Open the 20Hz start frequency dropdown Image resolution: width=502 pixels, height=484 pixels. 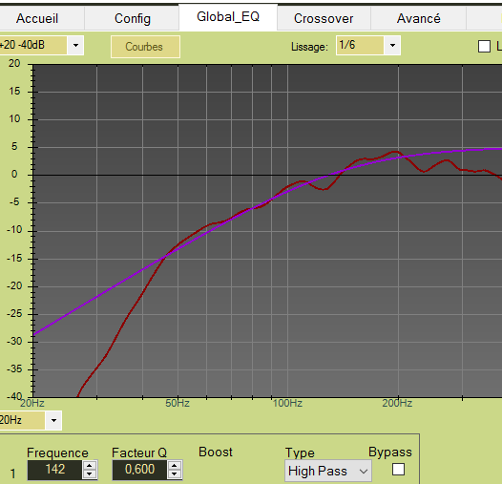coord(53,420)
